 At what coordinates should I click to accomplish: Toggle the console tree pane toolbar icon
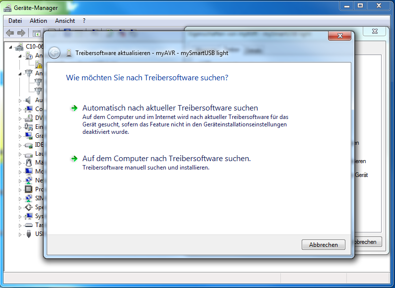36,33
